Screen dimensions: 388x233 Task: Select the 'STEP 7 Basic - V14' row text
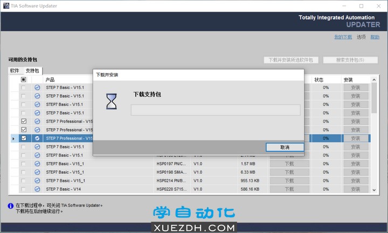point(64,189)
